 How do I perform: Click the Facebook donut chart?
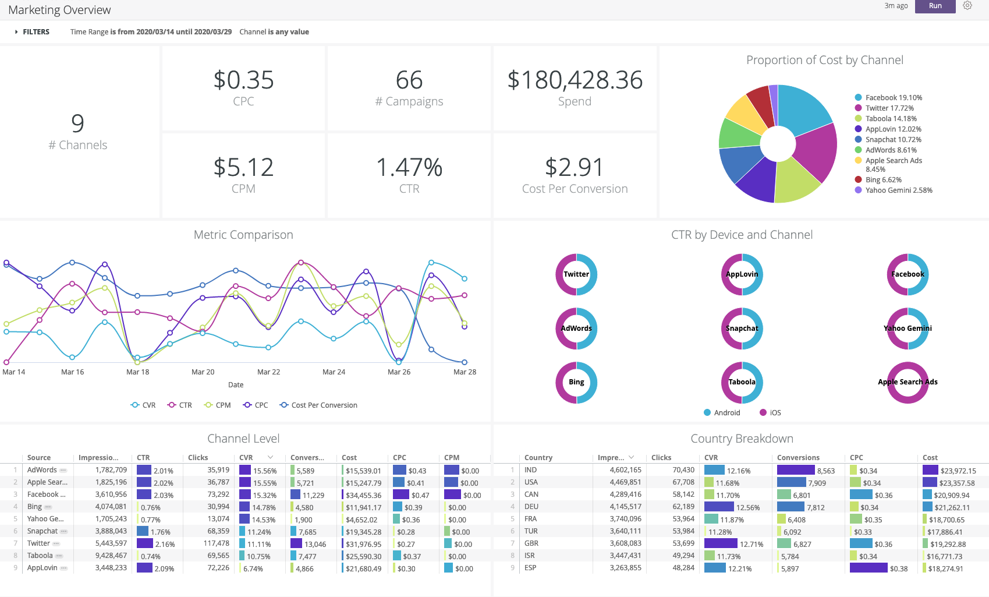click(x=908, y=274)
